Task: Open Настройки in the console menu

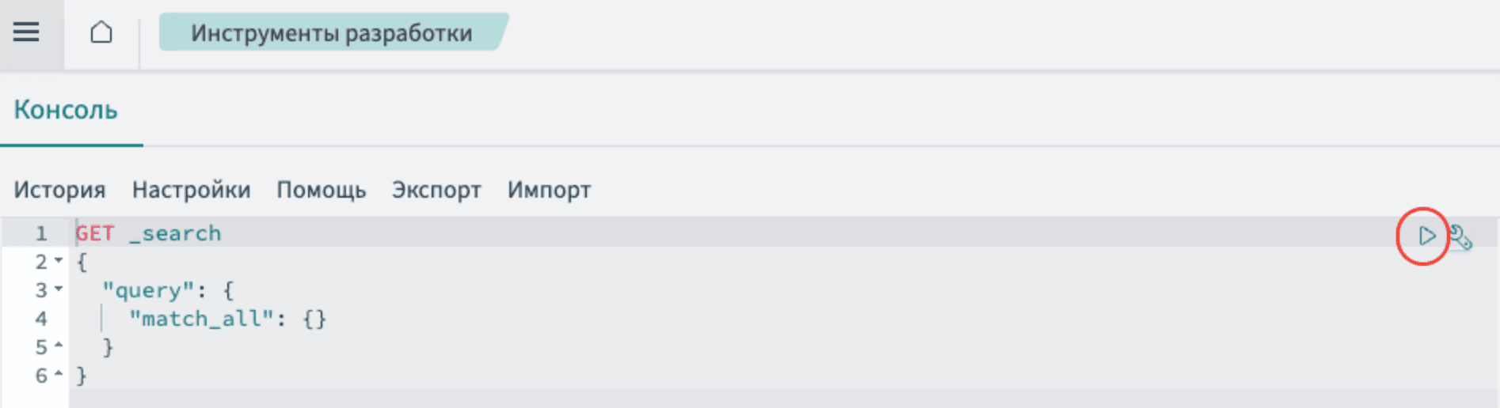Action: (x=191, y=190)
